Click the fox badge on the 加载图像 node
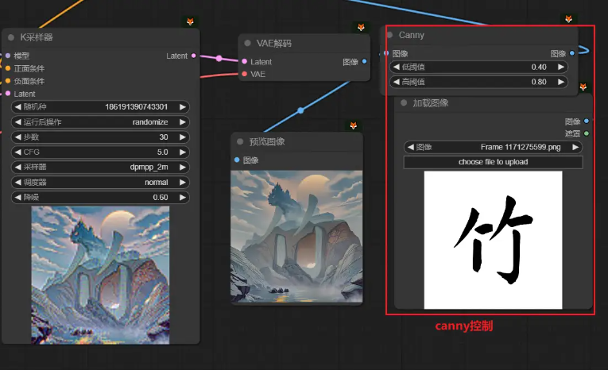Viewport: 608px width, 370px height. [583, 87]
